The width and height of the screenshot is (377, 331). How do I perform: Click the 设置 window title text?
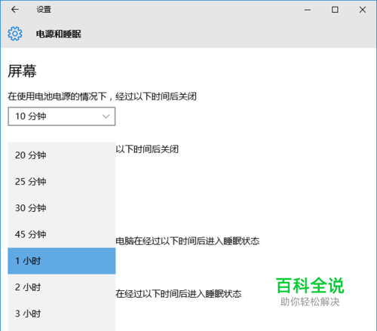[x=44, y=10]
